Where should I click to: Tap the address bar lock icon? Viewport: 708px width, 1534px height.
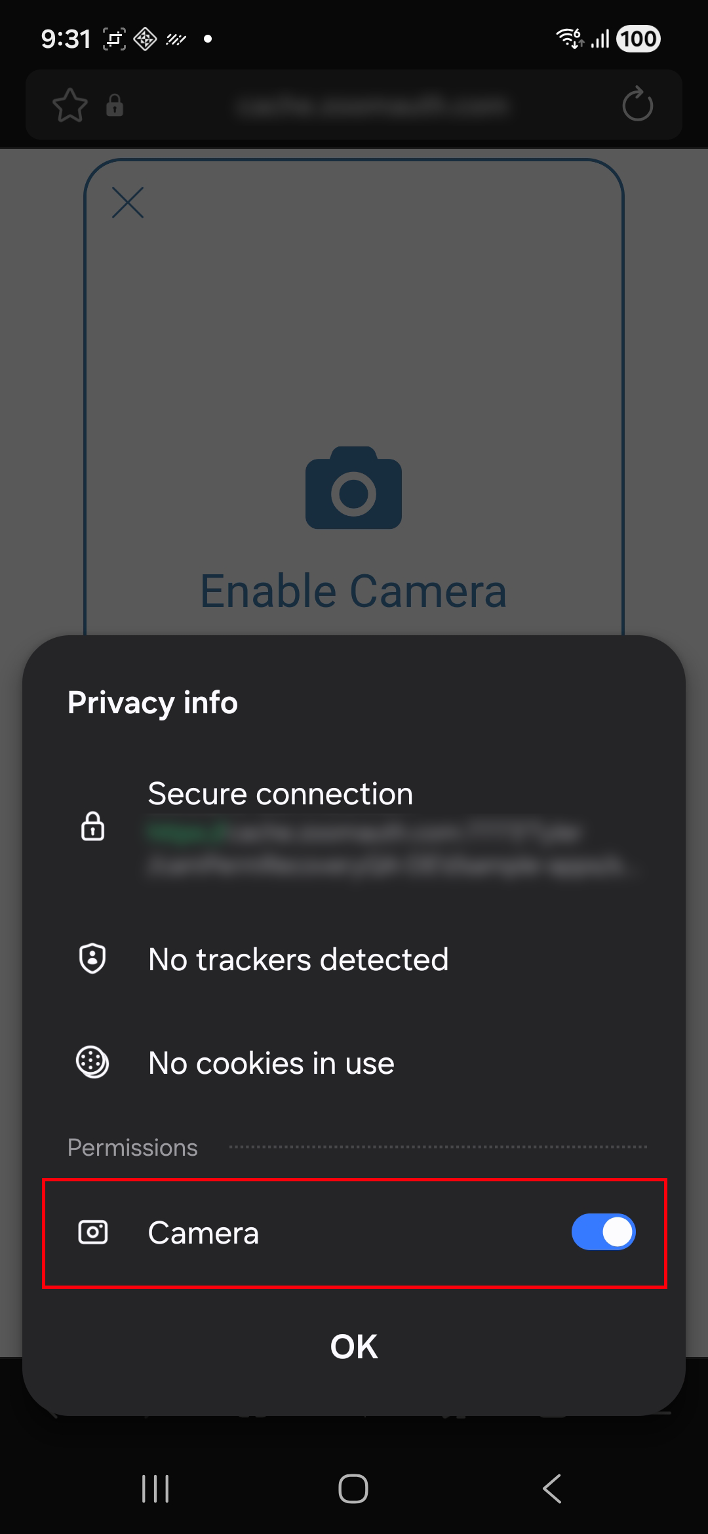tap(115, 106)
